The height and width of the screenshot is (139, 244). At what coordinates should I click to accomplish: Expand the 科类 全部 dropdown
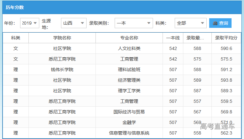pyautogui.click(x=190, y=23)
